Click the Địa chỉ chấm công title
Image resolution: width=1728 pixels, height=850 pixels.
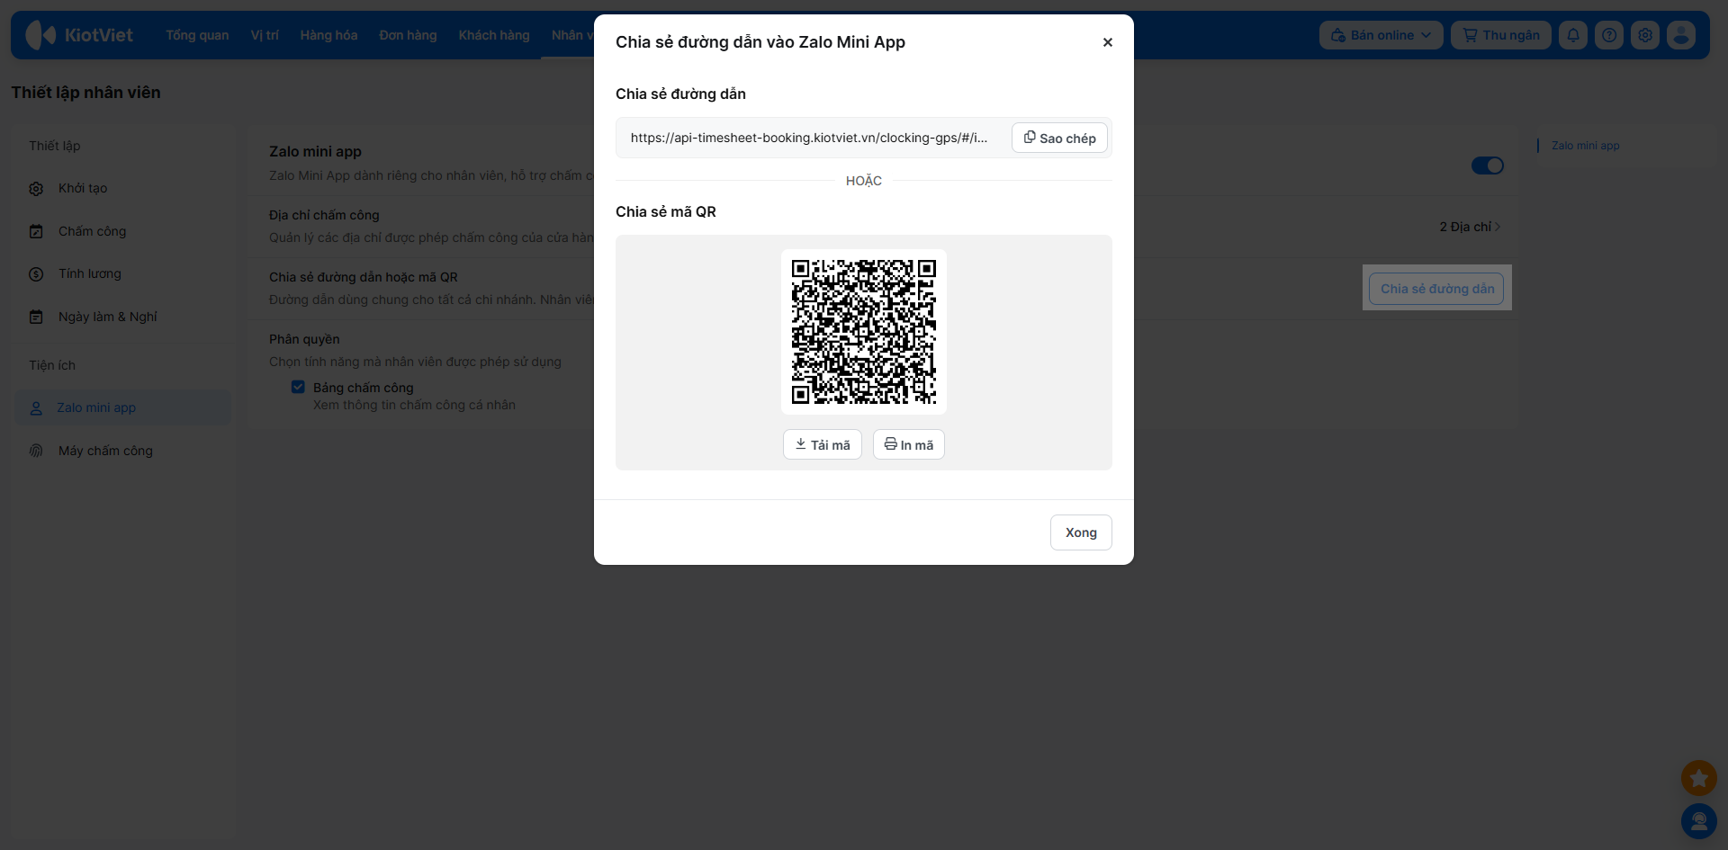click(324, 215)
